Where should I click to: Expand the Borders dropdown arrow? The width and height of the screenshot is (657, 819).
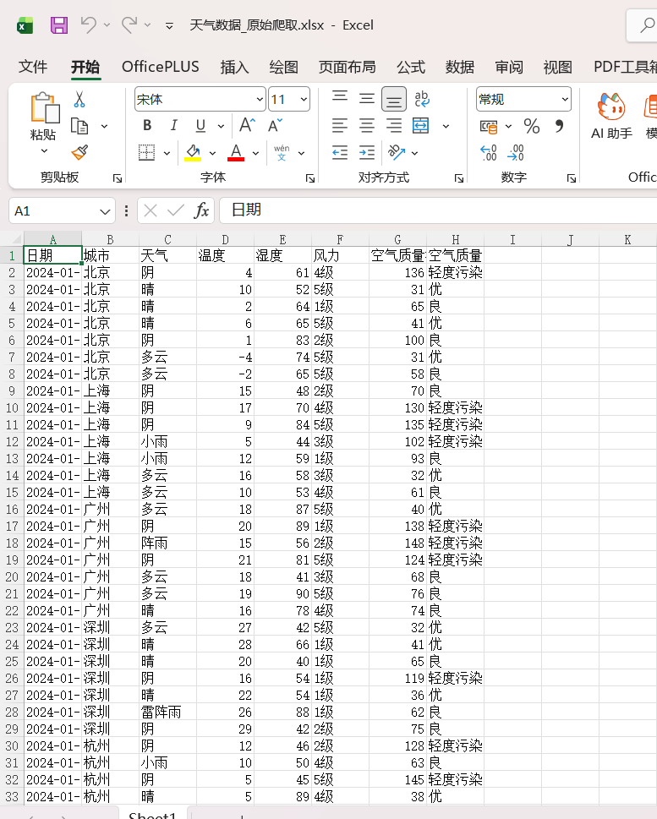point(167,153)
